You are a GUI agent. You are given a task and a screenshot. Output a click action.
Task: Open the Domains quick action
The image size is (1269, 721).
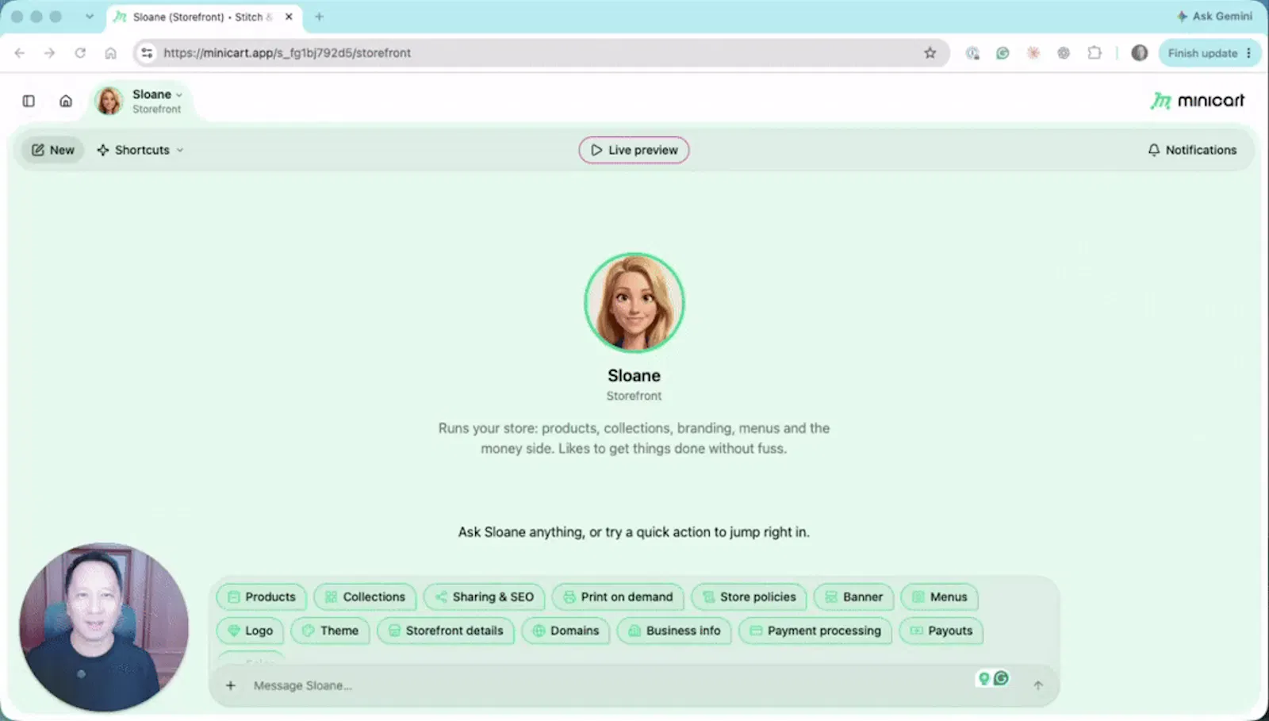point(565,631)
